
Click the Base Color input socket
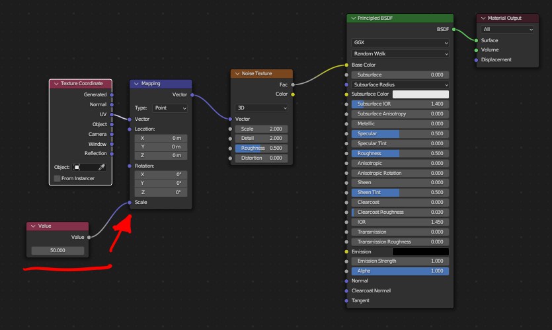tap(346, 65)
